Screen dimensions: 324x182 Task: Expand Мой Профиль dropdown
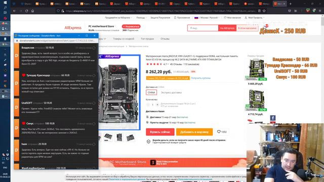[255, 18]
